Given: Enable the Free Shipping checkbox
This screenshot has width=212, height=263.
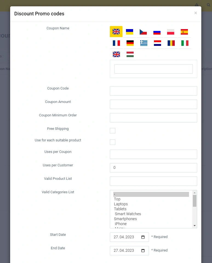Looking at the screenshot, I should click(x=113, y=131).
